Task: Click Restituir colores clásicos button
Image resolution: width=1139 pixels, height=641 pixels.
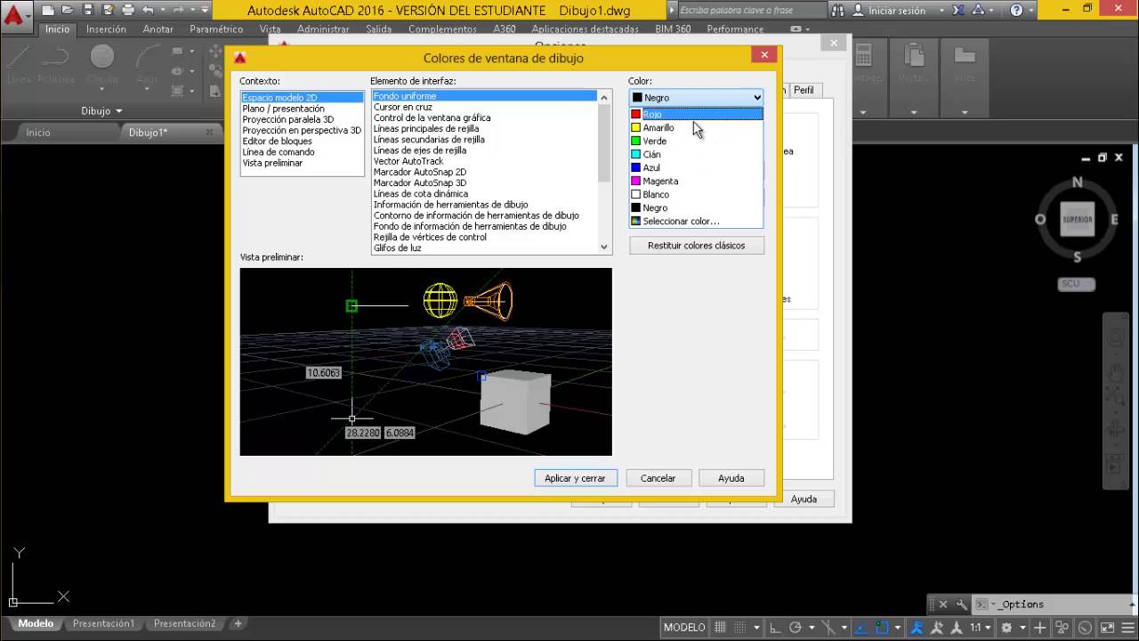Action: (x=697, y=245)
